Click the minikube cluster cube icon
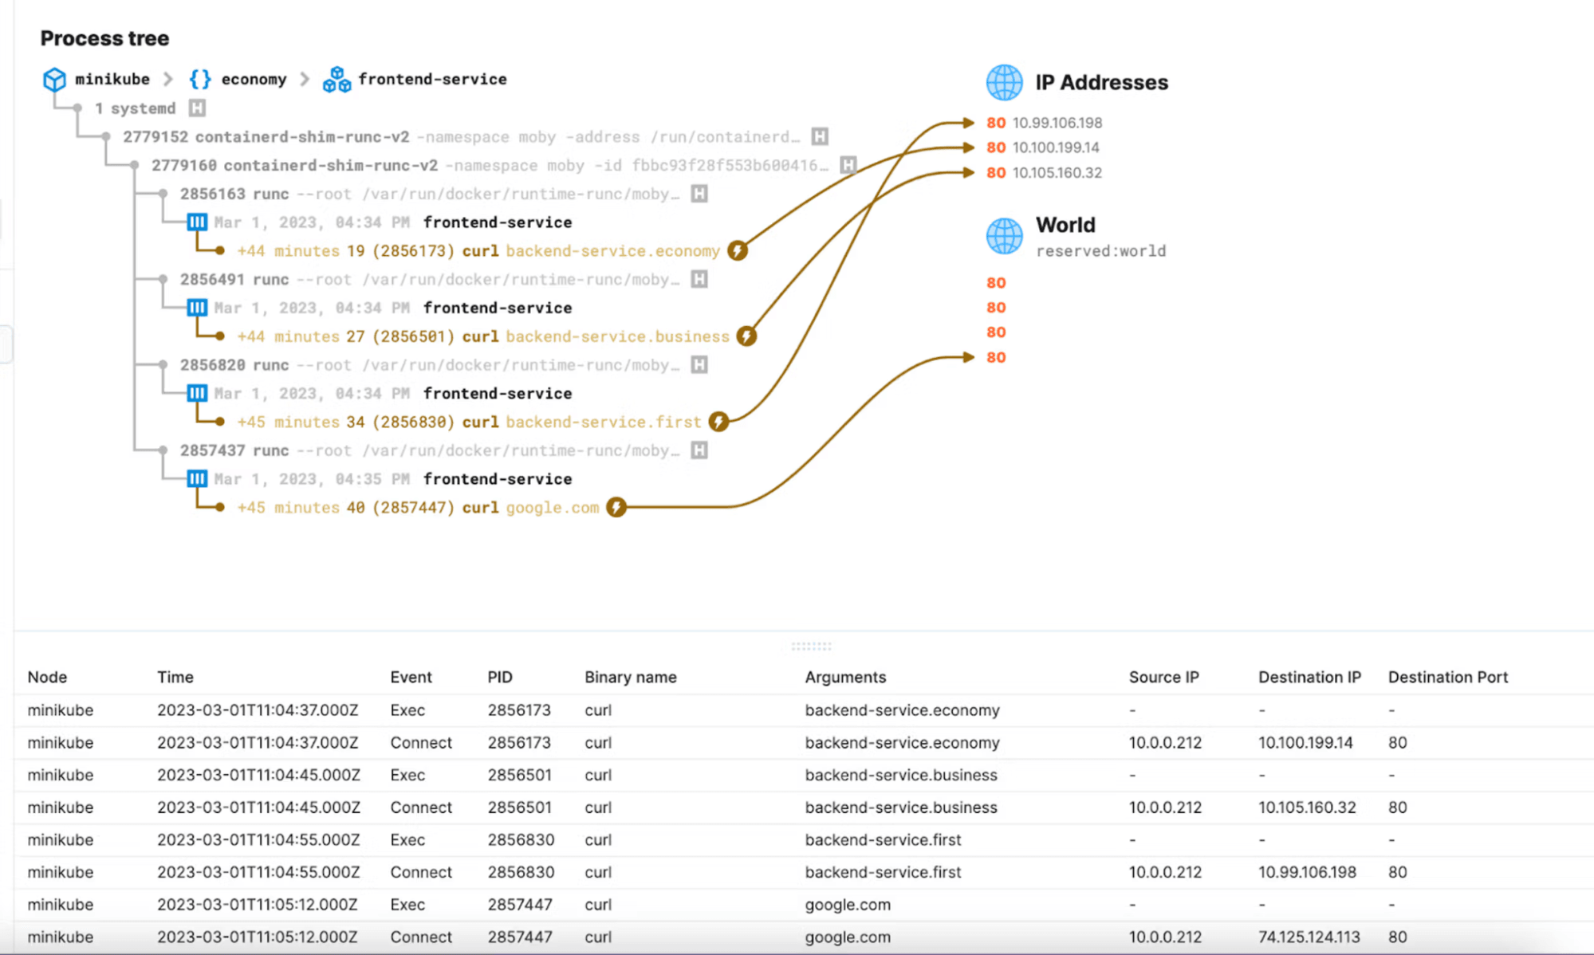 pyautogui.click(x=54, y=79)
